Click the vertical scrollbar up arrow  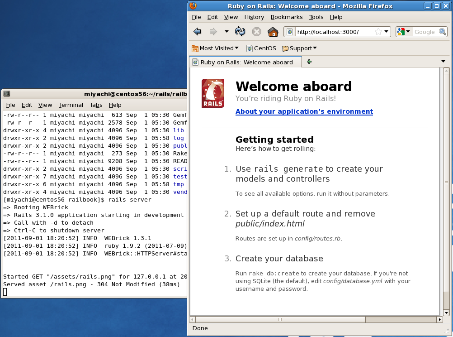[x=446, y=71]
